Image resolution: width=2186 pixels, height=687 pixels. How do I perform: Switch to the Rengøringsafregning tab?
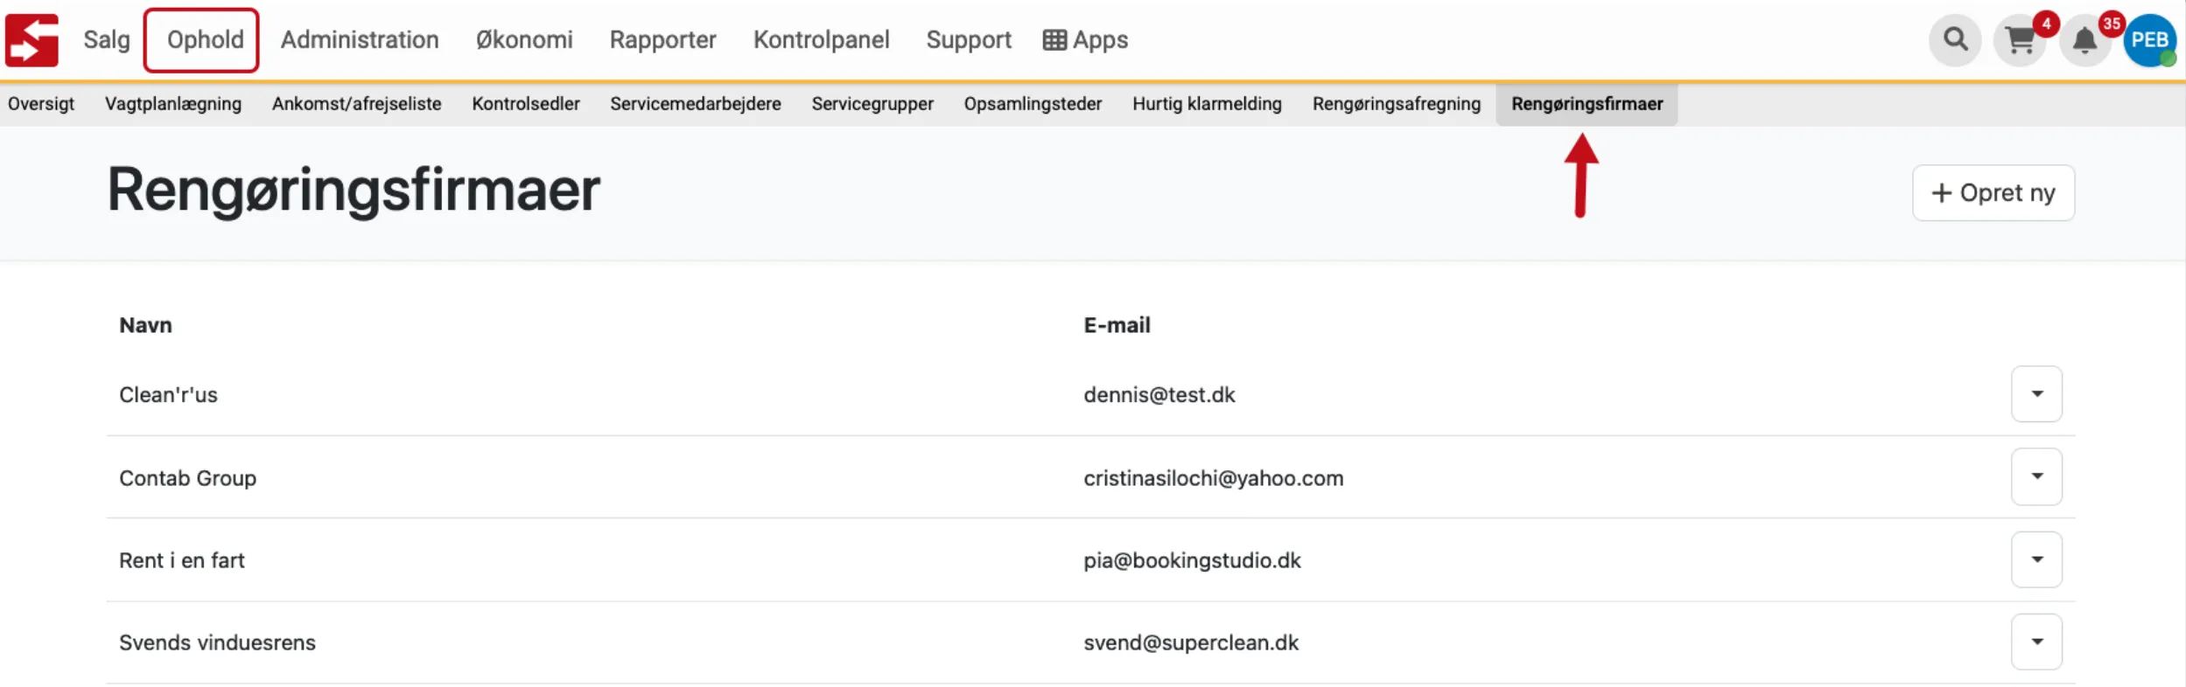tap(1397, 104)
